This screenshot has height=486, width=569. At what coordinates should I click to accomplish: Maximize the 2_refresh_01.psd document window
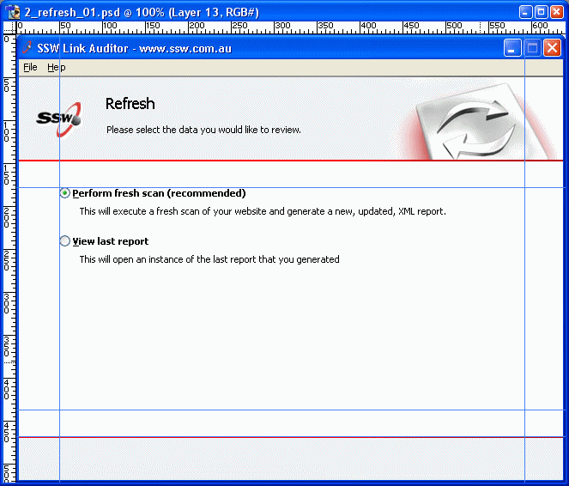542,12
